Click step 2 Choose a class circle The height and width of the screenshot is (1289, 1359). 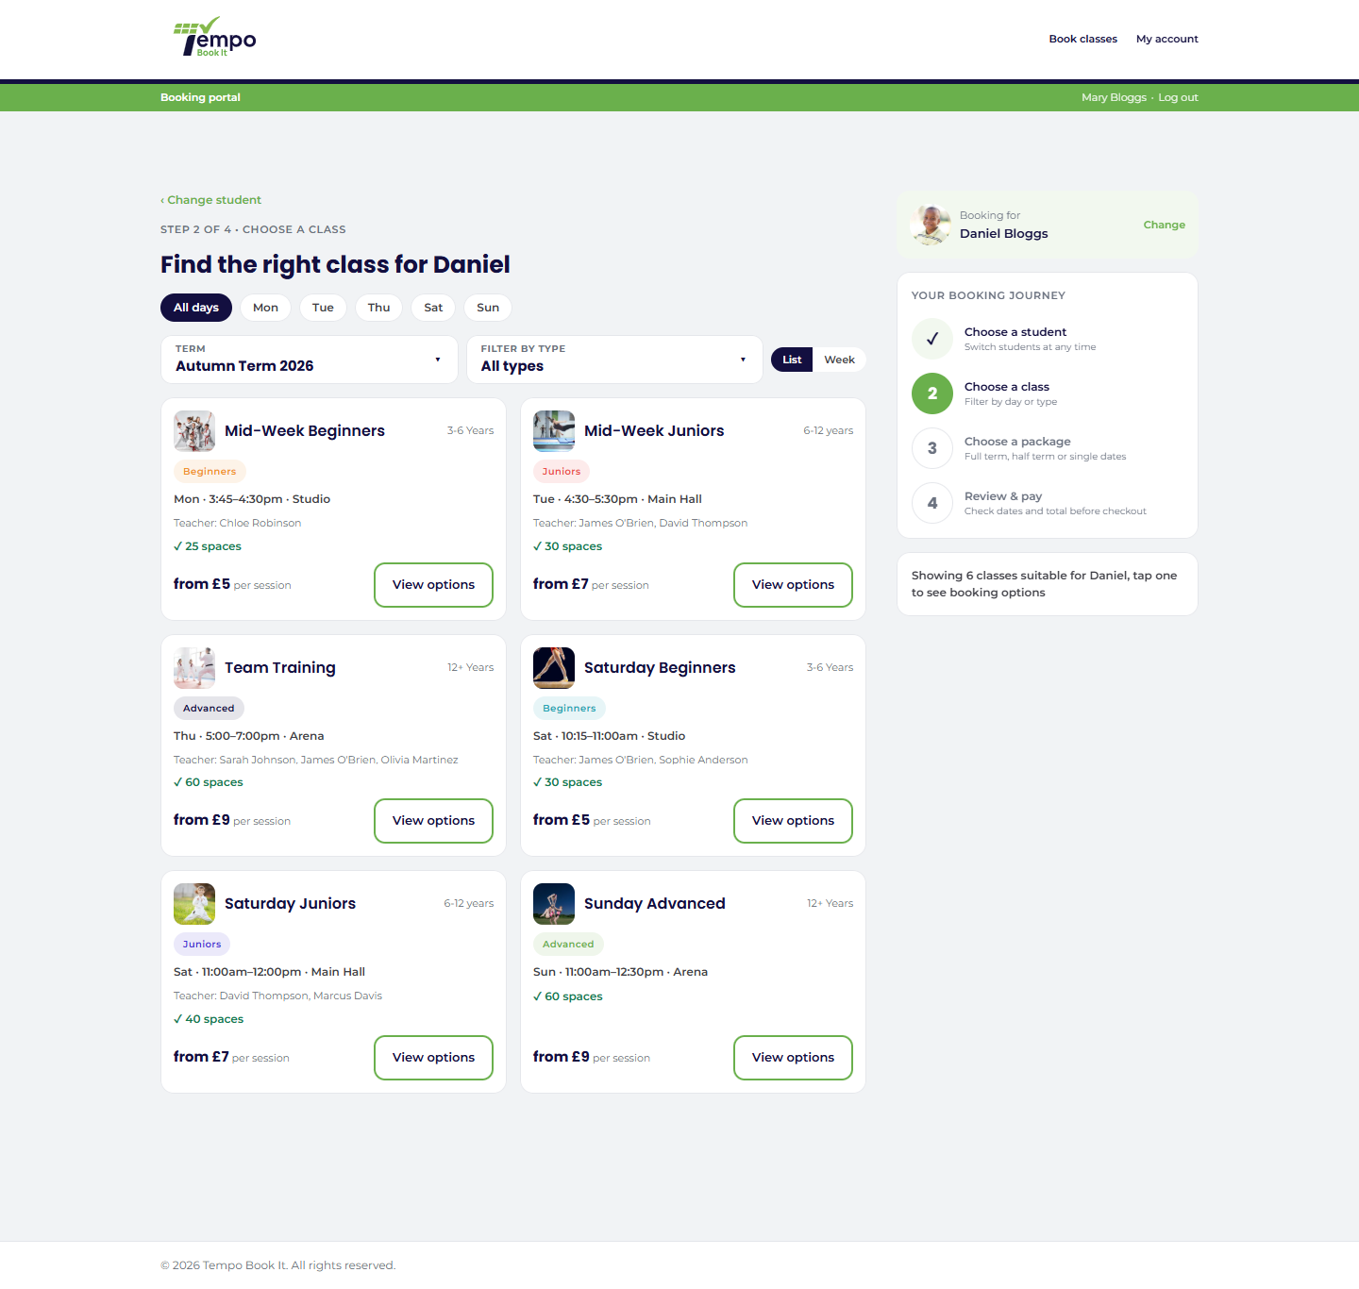tap(932, 393)
